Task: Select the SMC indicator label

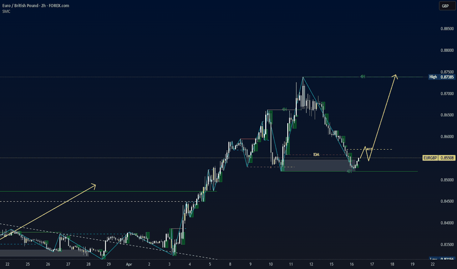Action: pos(6,11)
